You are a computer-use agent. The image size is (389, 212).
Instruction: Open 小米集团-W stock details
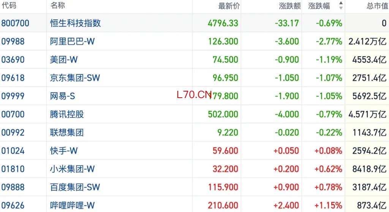[72, 169]
